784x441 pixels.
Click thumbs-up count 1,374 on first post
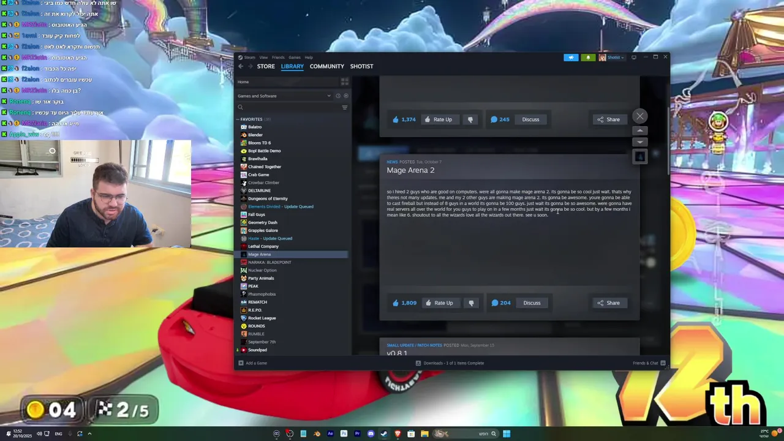[x=404, y=119]
